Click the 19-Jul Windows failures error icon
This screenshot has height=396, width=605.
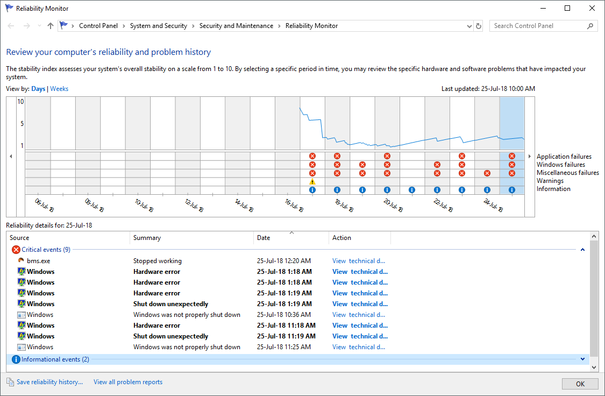[362, 165]
